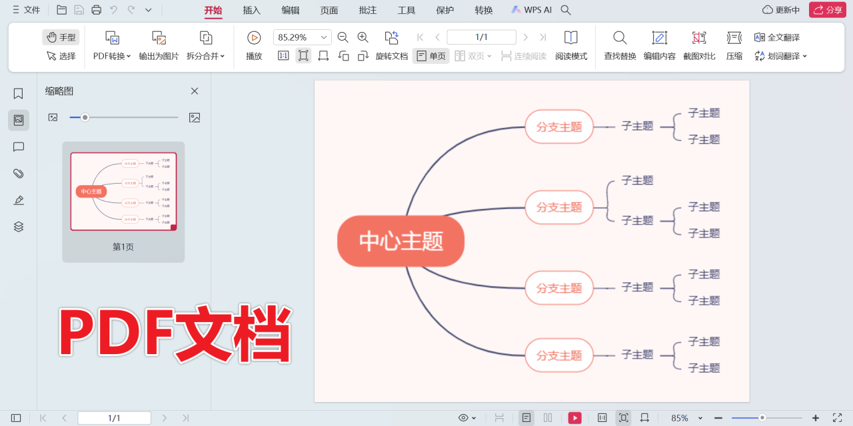Switch to the 开始 tab

pyautogui.click(x=213, y=10)
